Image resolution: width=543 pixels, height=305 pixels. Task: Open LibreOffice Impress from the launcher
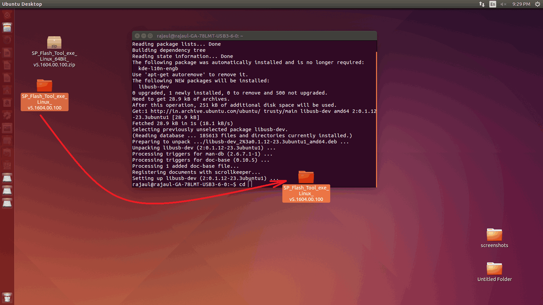pos(7,78)
